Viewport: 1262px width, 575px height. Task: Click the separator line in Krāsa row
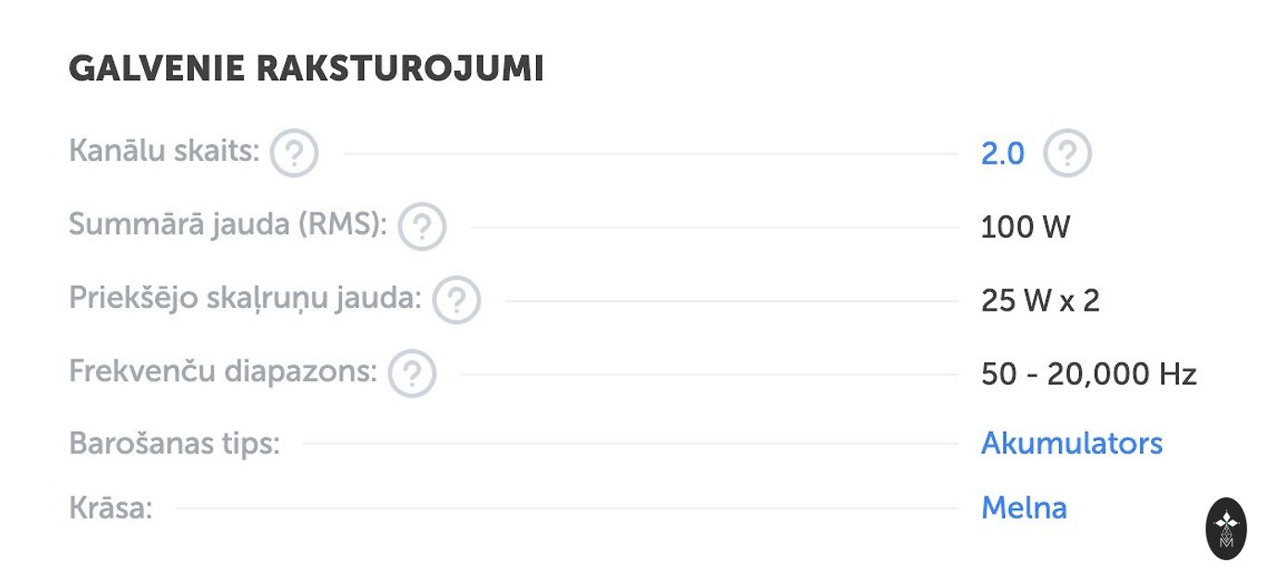565,508
